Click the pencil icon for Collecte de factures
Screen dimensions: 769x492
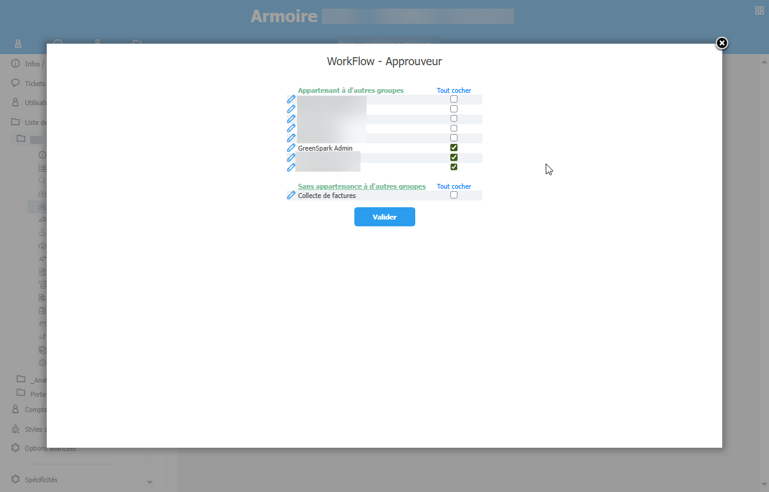coord(291,196)
